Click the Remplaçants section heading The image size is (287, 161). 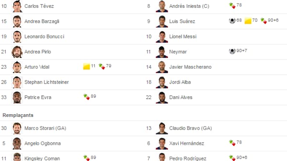18,115
